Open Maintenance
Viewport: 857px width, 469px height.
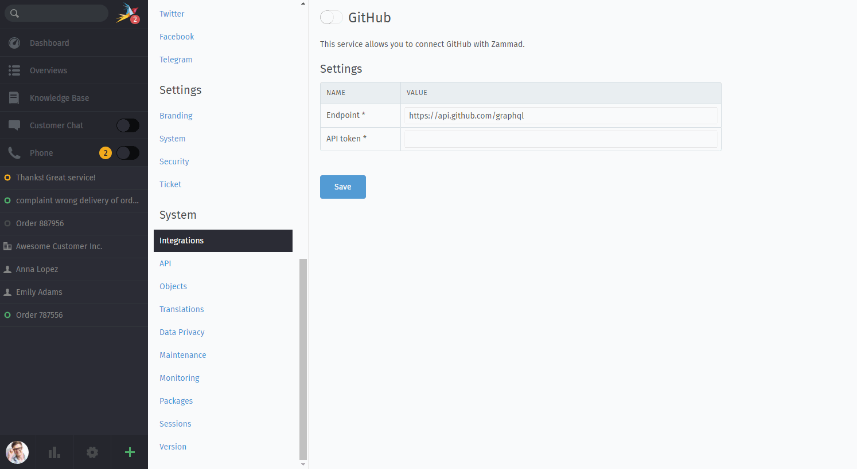[x=183, y=355]
